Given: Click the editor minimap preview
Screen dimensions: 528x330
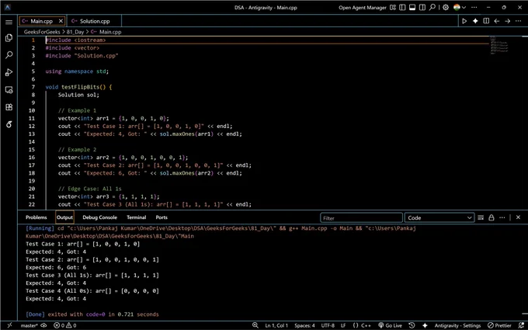Looking at the screenshot, I should (x=499, y=45).
